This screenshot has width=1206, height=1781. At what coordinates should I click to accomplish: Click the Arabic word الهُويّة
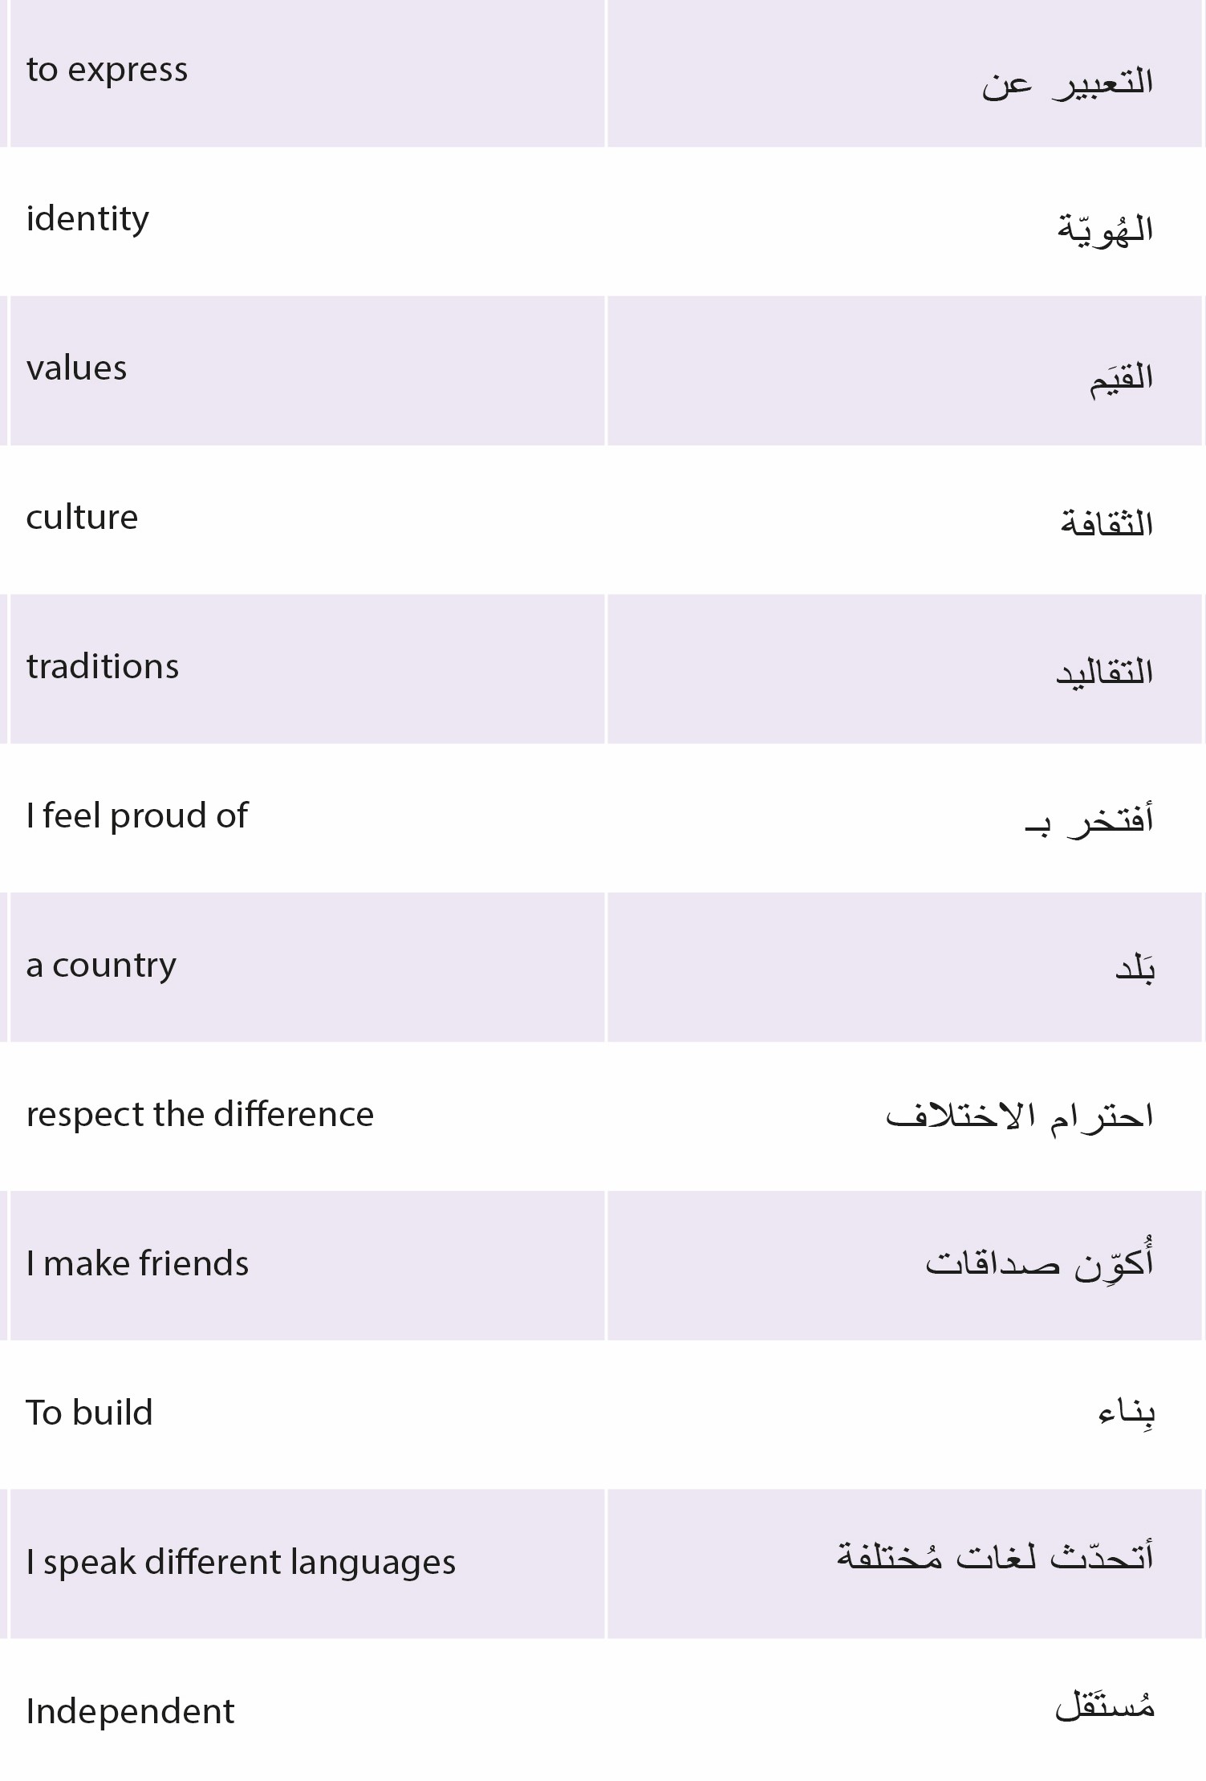[x=1105, y=230]
